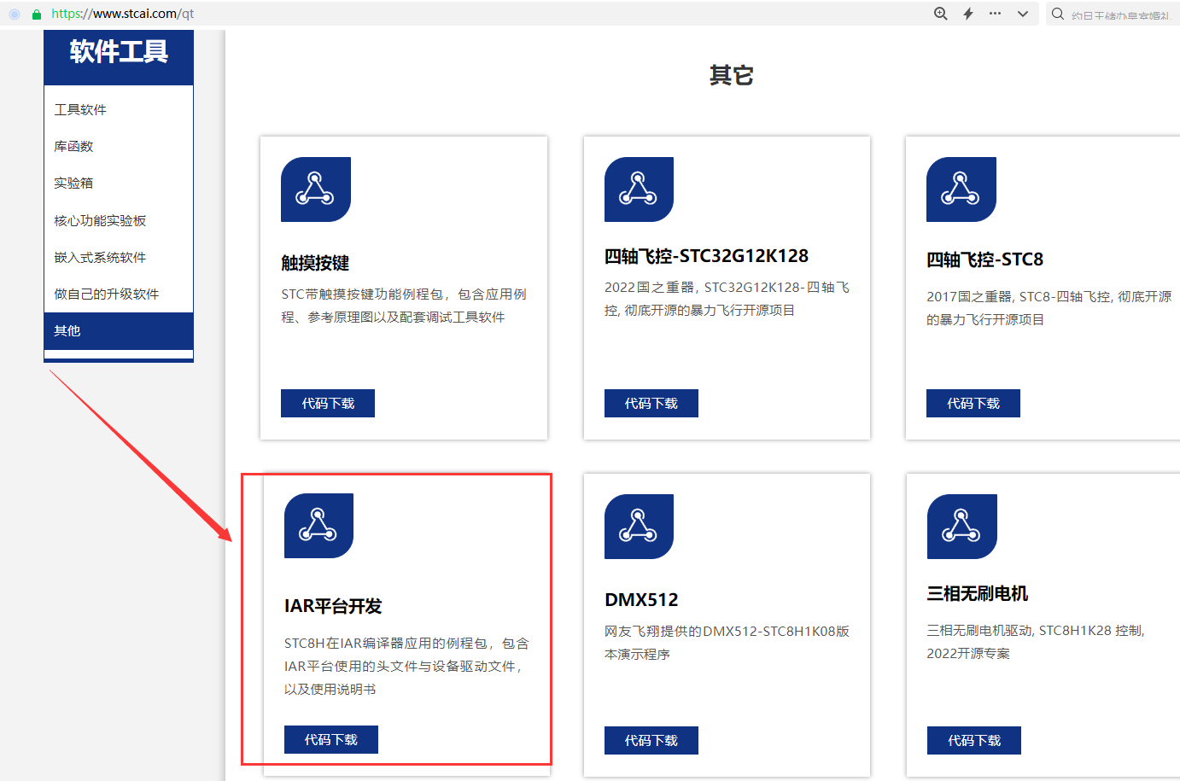Click the description starting 2017国之重器

point(1049,308)
